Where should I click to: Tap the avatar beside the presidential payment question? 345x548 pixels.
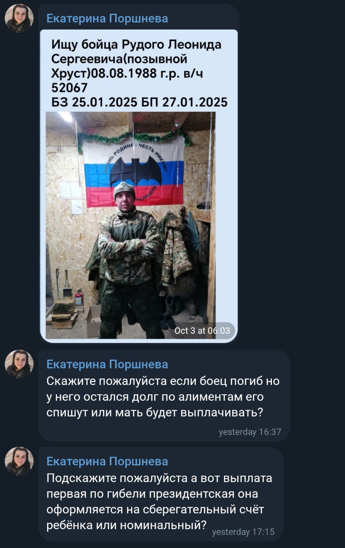click(19, 462)
